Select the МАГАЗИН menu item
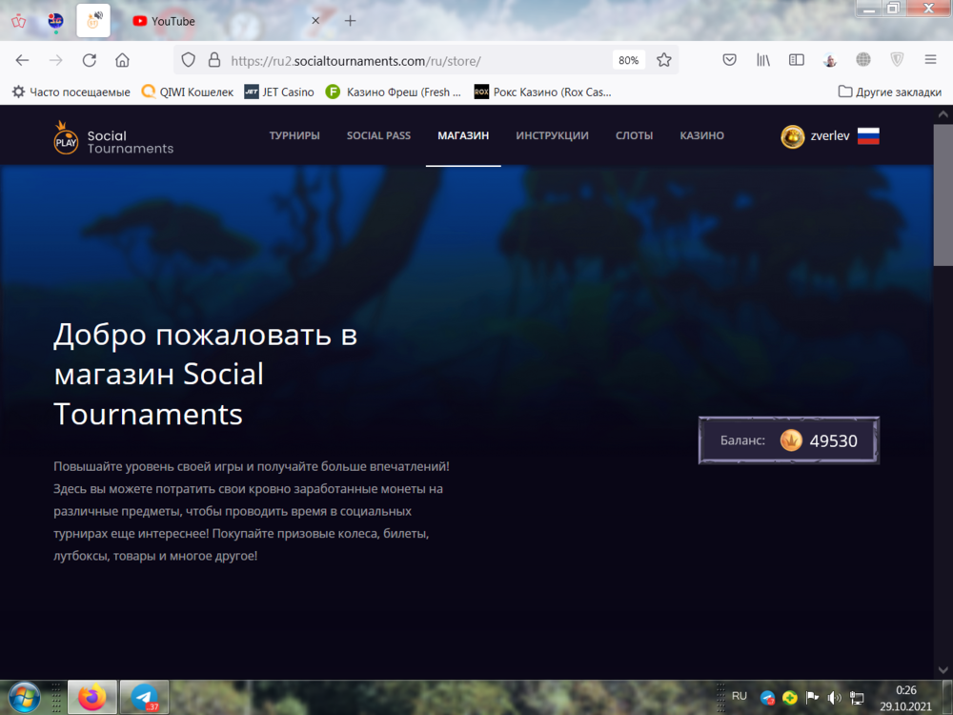Image resolution: width=953 pixels, height=715 pixels. pyautogui.click(x=463, y=135)
